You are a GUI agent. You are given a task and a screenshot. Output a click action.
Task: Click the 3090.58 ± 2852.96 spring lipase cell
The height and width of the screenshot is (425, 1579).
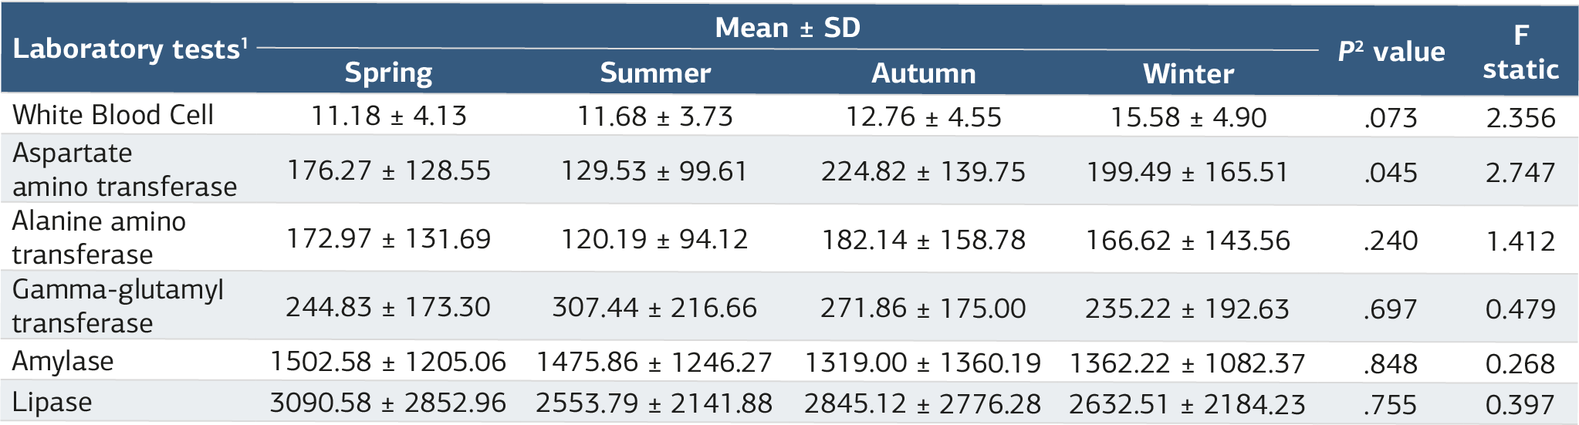tap(388, 403)
